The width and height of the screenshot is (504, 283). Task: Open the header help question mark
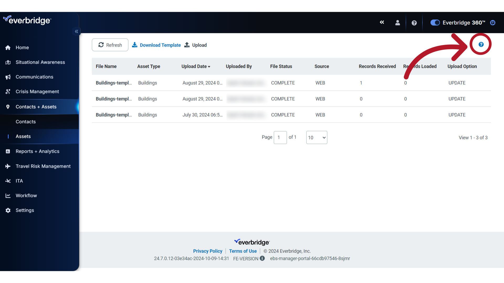click(414, 23)
